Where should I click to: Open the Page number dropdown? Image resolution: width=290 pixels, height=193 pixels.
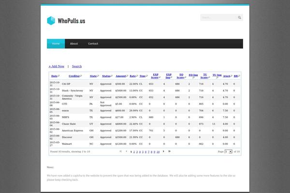[x=229, y=152]
